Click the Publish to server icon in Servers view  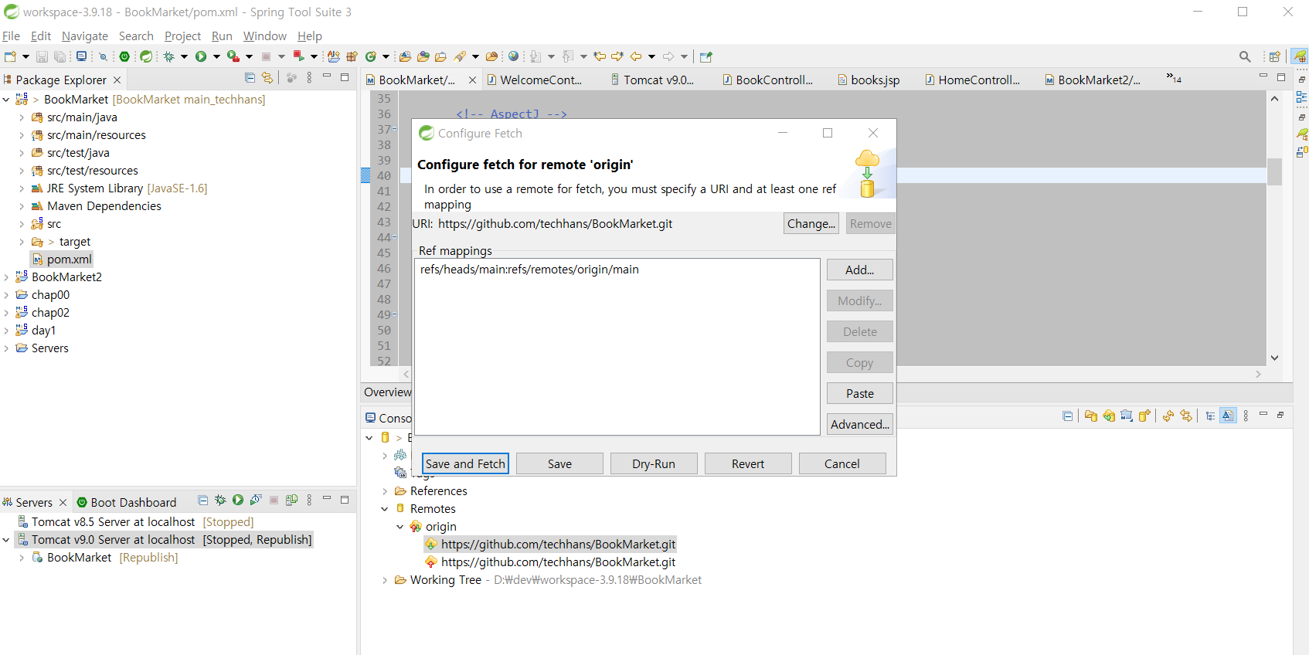291,501
